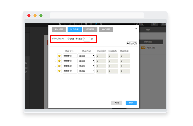193x126 pixels.
Task: Click the yellow window minimize dot
Action: 35,16
